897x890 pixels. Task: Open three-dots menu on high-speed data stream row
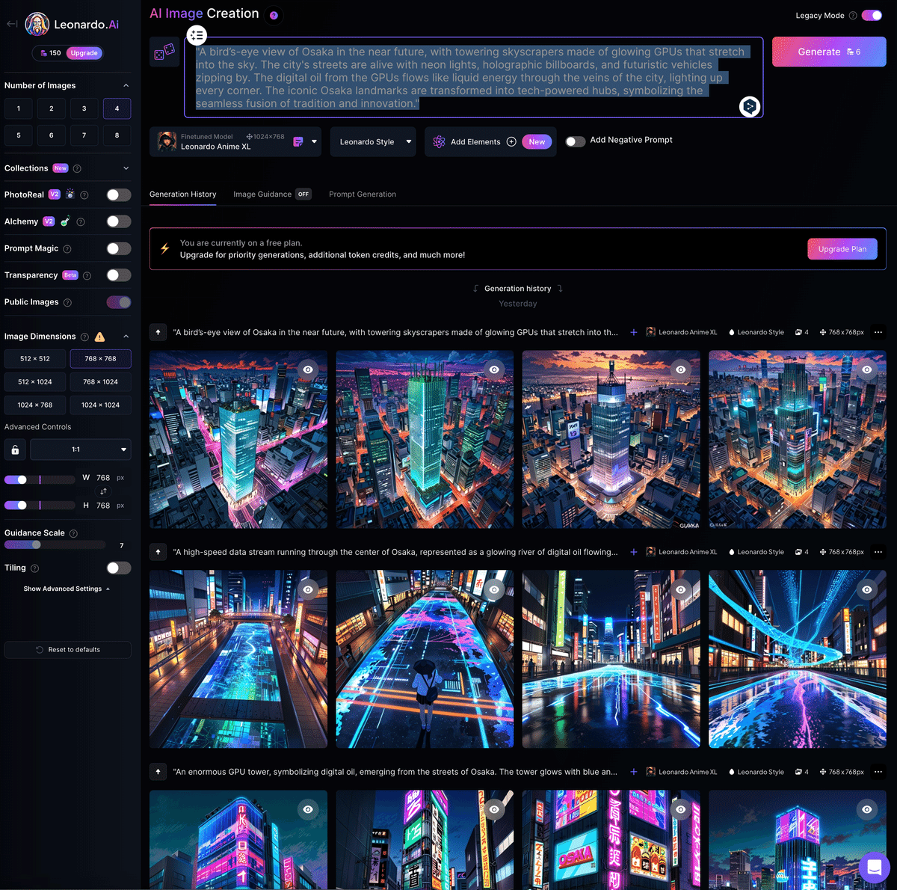[878, 552]
